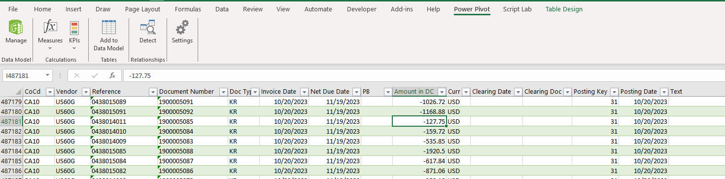
Task: Select the amount -1920.5 cell
Action: point(419,151)
